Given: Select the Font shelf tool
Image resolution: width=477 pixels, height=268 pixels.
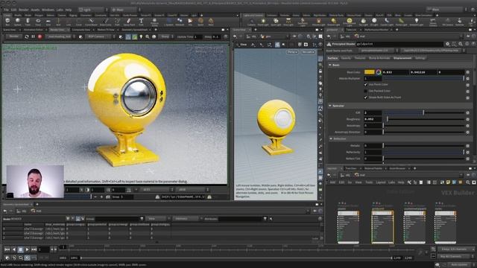Looking at the screenshot, I should click(x=141, y=22).
